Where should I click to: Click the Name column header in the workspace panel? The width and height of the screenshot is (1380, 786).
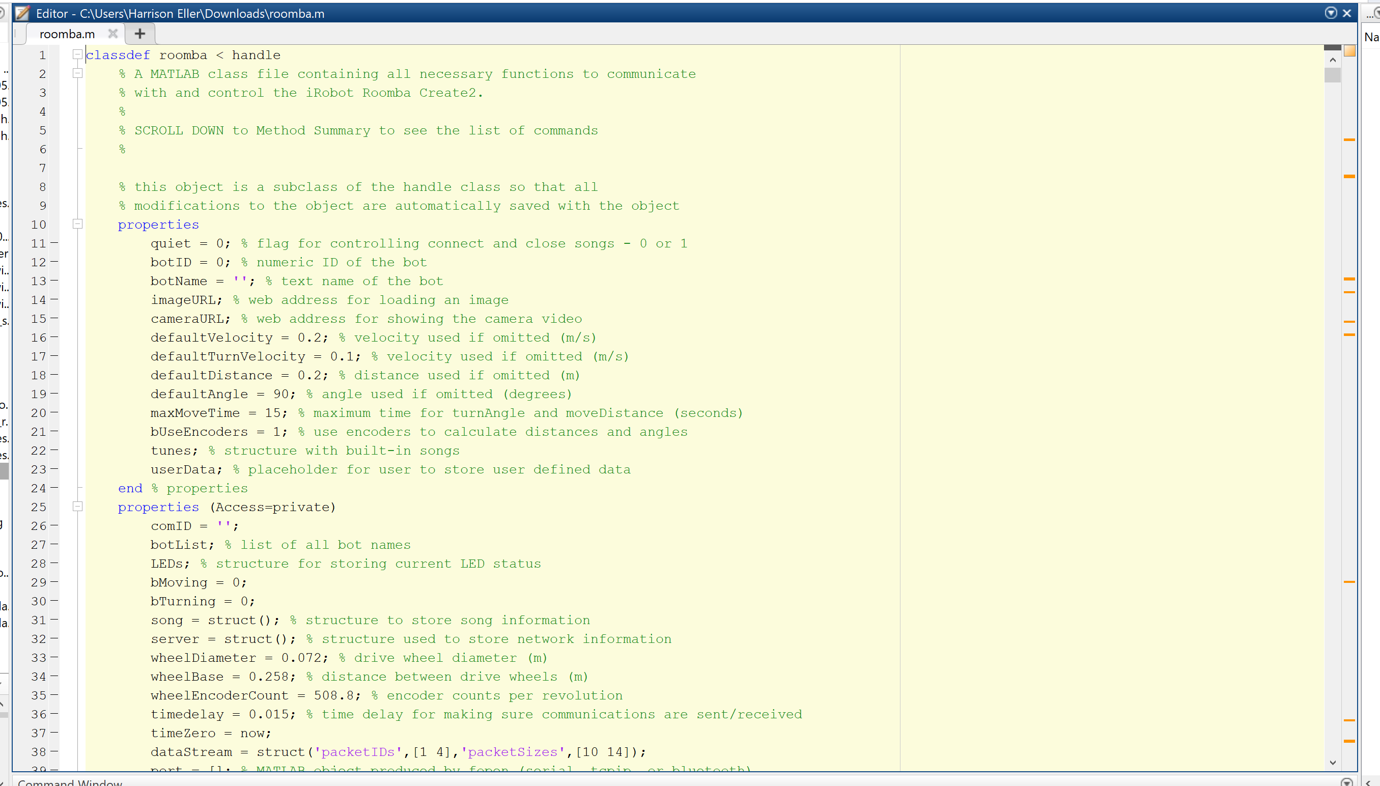(1371, 37)
